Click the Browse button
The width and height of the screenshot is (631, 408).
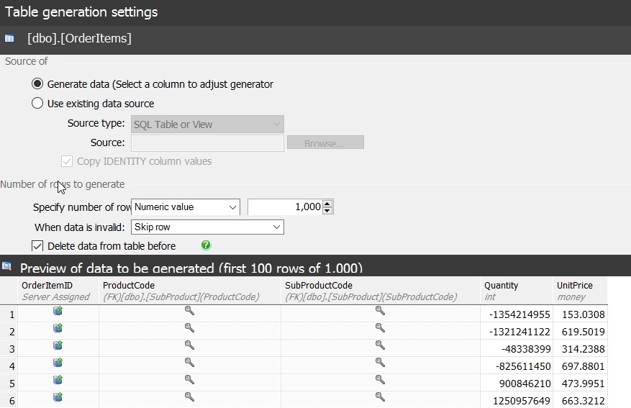click(x=325, y=142)
